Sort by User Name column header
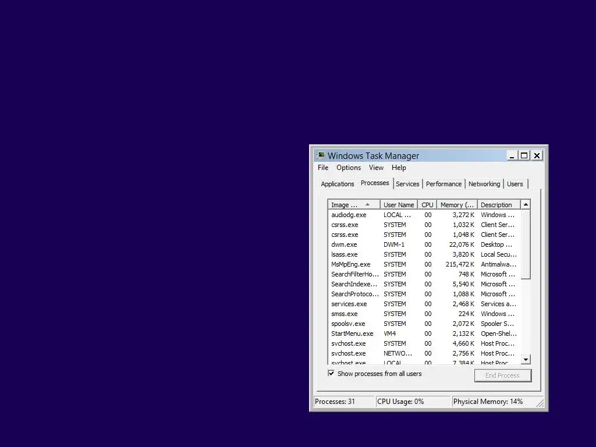The image size is (596, 447). coord(399,205)
